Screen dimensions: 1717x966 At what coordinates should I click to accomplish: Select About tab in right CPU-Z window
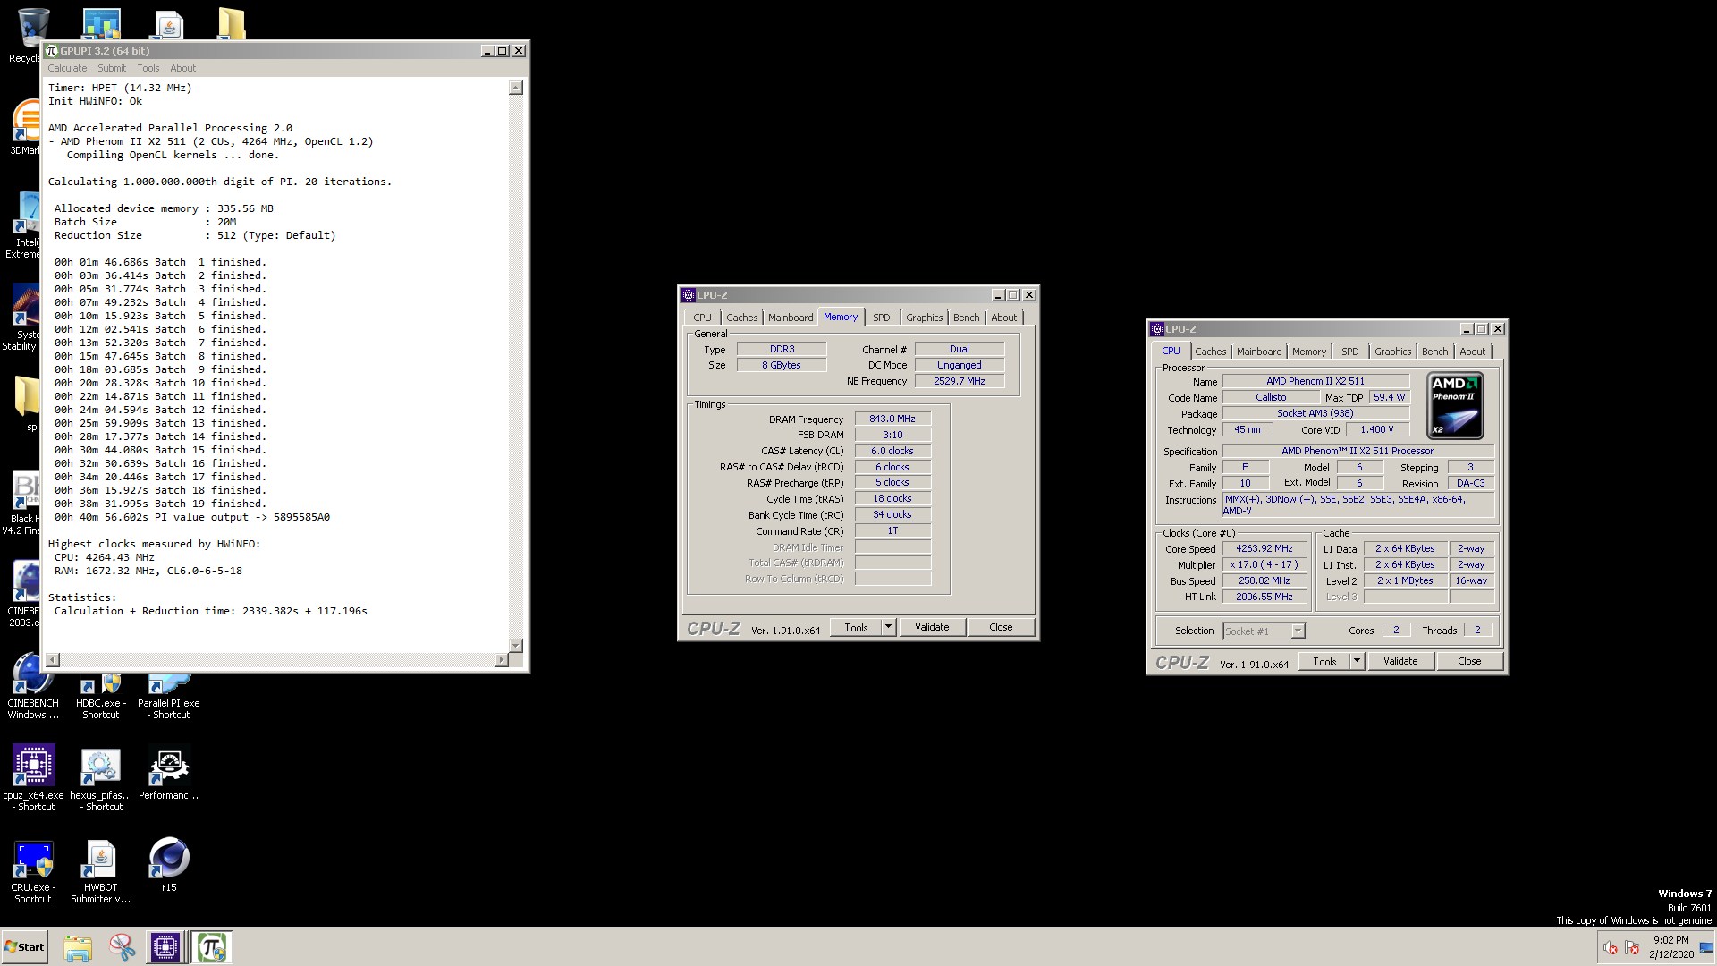[x=1473, y=352]
